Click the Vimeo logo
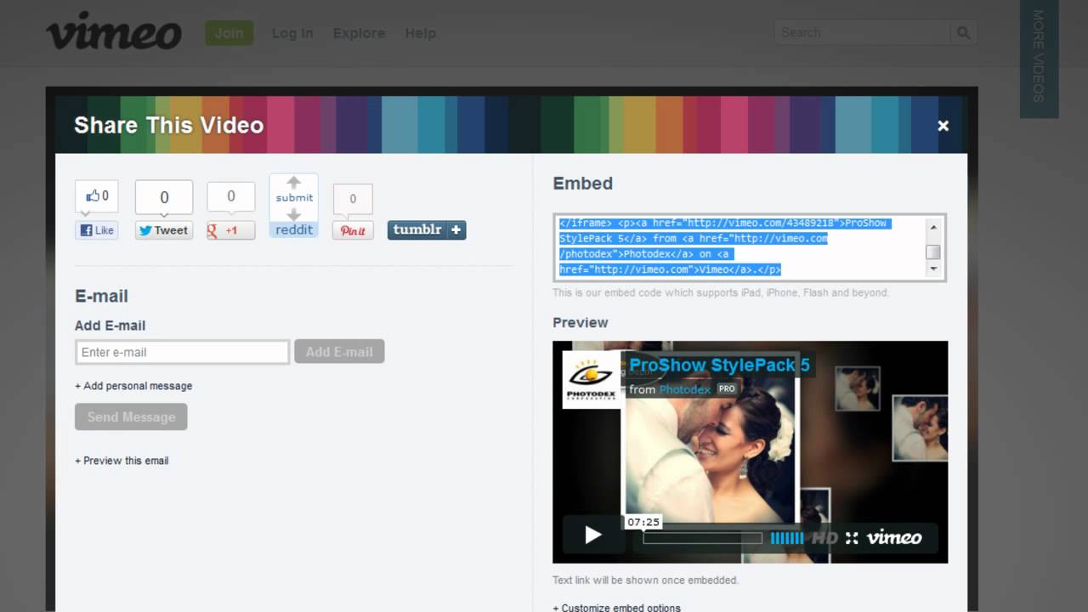1088x612 pixels. pyautogui.click(x=114, y=31)
